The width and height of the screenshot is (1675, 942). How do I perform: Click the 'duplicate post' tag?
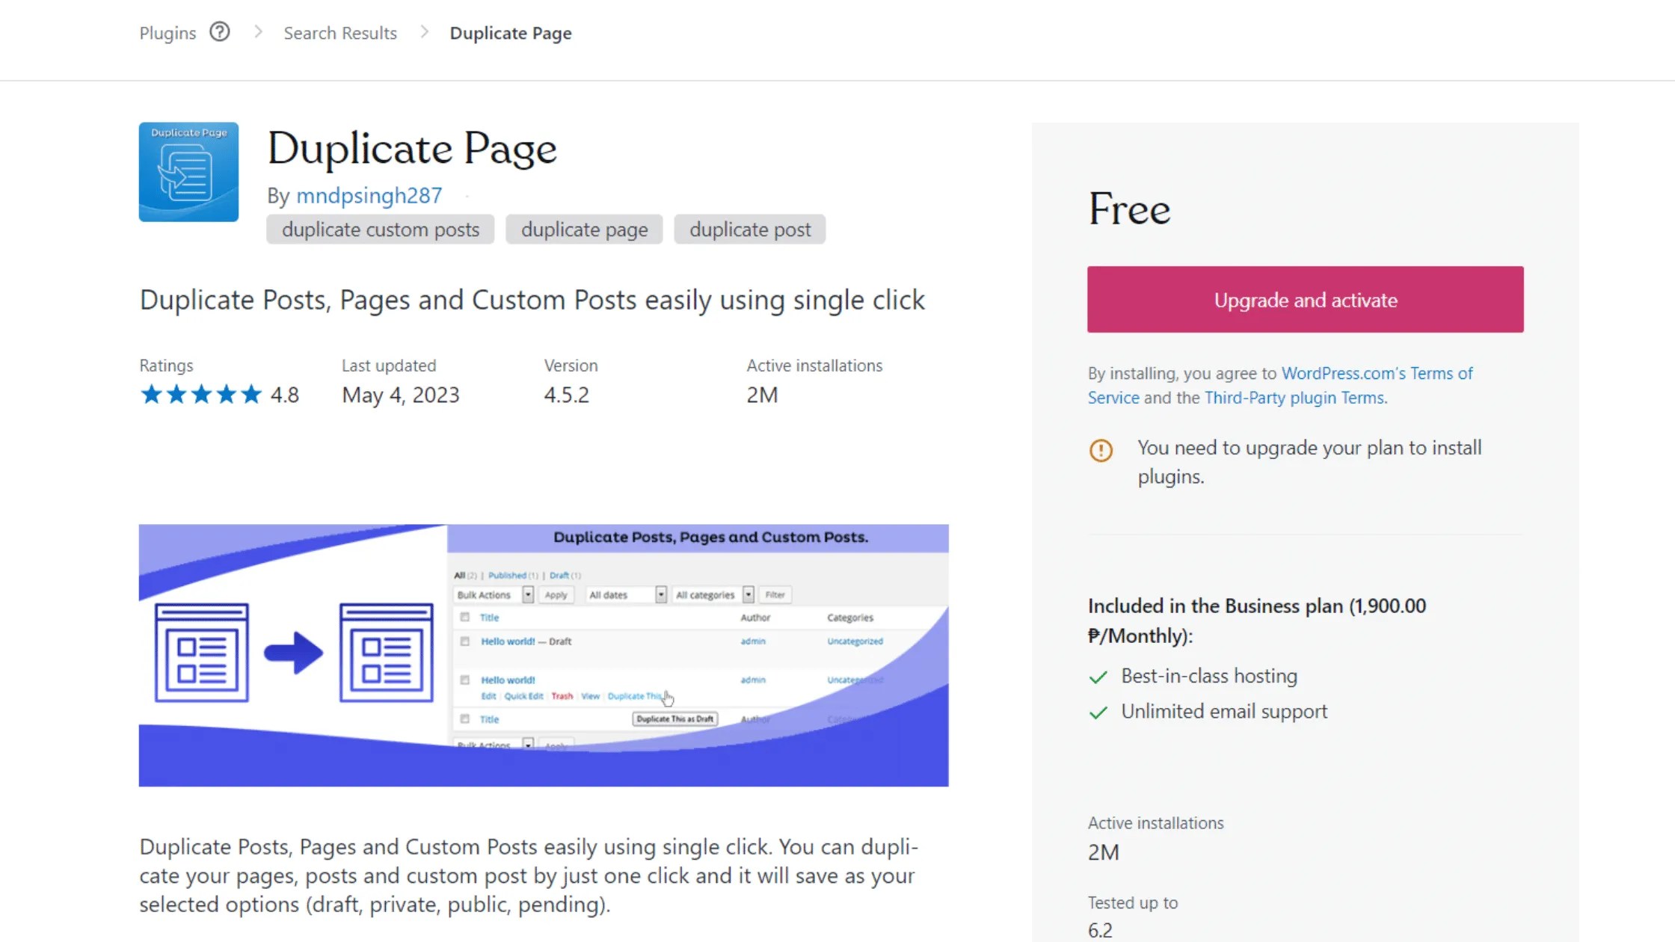point(750,230)
